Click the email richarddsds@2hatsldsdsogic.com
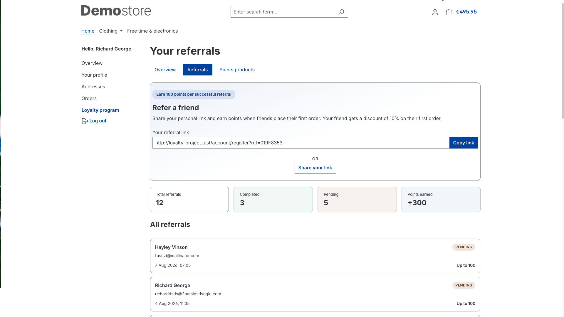This screenshot has width=564, height=317. click(x=188, y=294)
